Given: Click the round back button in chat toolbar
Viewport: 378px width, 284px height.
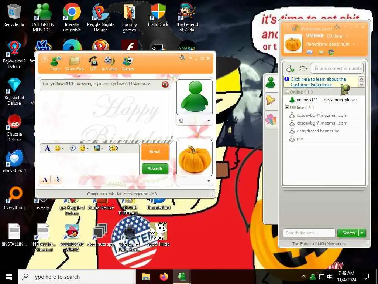Looking at the screenshot, I should pos(44,59).
